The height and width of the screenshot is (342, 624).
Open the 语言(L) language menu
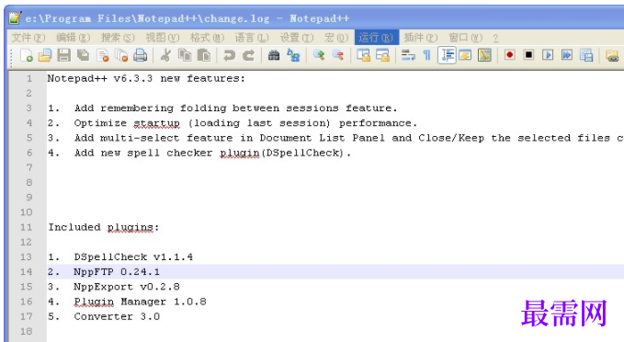(x=252, y=38)
